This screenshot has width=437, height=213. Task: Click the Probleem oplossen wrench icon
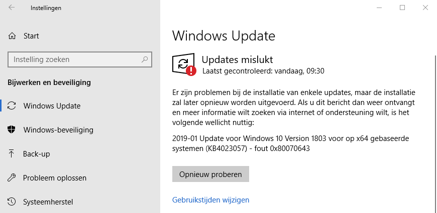tap(12, 178)
